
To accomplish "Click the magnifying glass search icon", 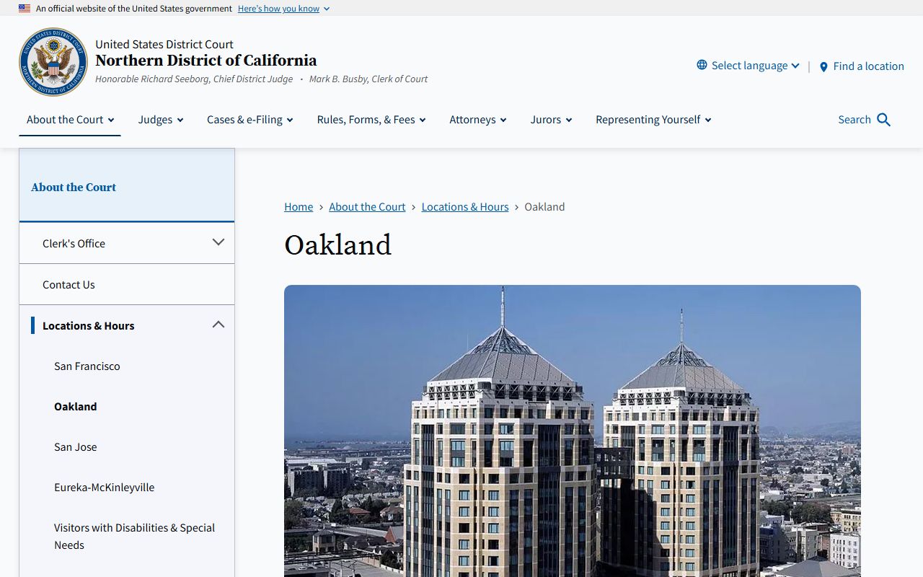I will [x=884, y=120].
